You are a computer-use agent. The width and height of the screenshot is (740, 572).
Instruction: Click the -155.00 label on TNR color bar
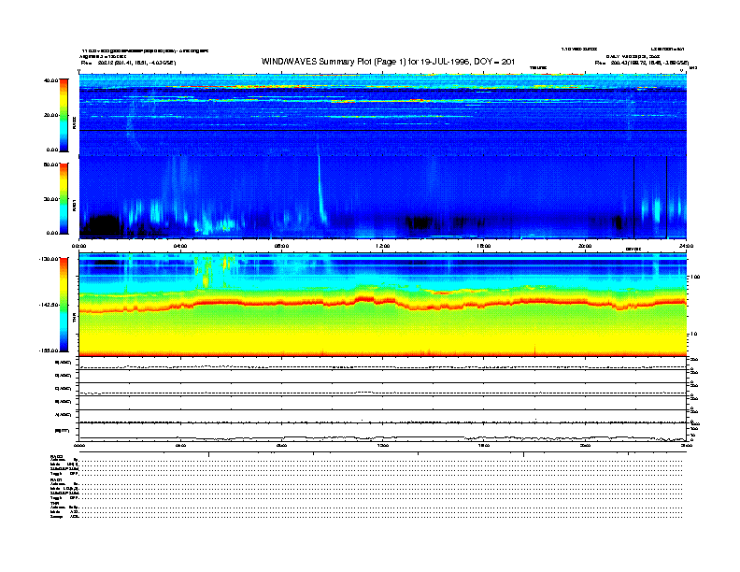(x=49, y=350)
